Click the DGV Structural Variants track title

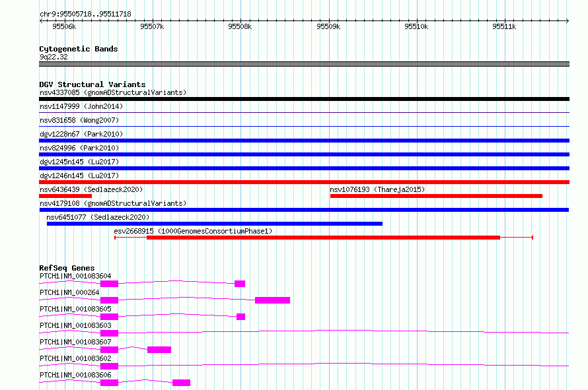click(92, 84)
